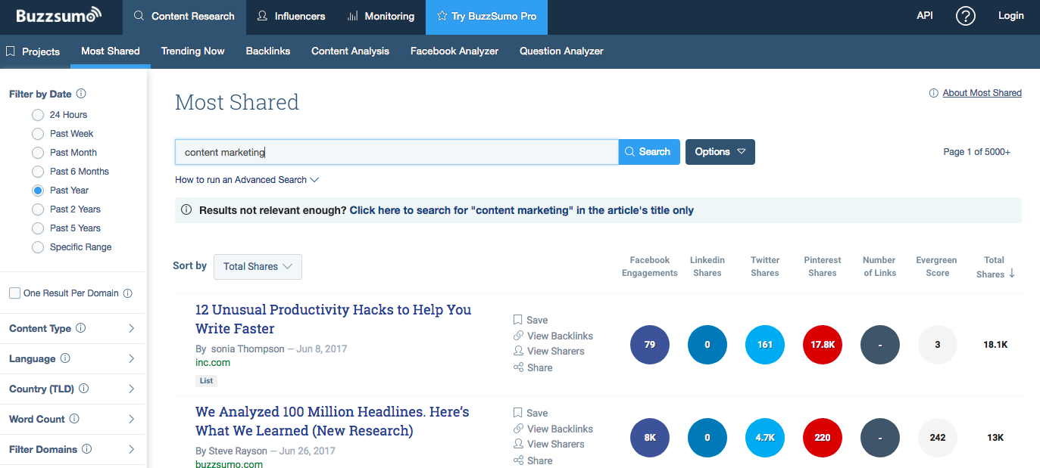Click the info icon in relevance notice bar
Image resolution: width=1040 pixels, height=468 pixels.
pyautogui.click(x=186, y=210)
